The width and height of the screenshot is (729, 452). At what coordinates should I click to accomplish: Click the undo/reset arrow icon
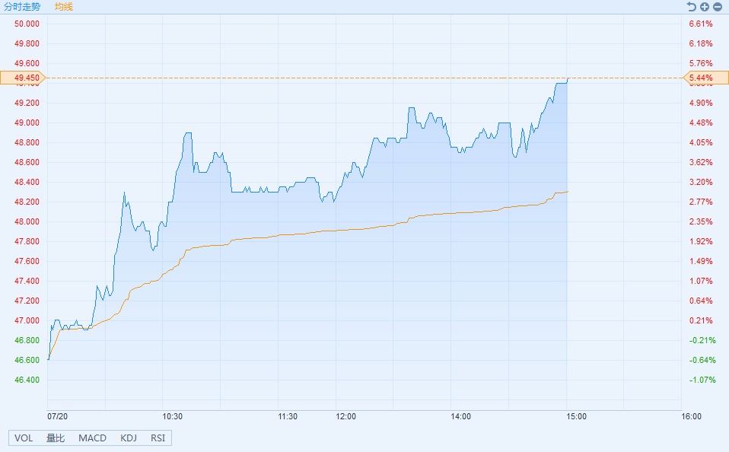pos(692,7)
